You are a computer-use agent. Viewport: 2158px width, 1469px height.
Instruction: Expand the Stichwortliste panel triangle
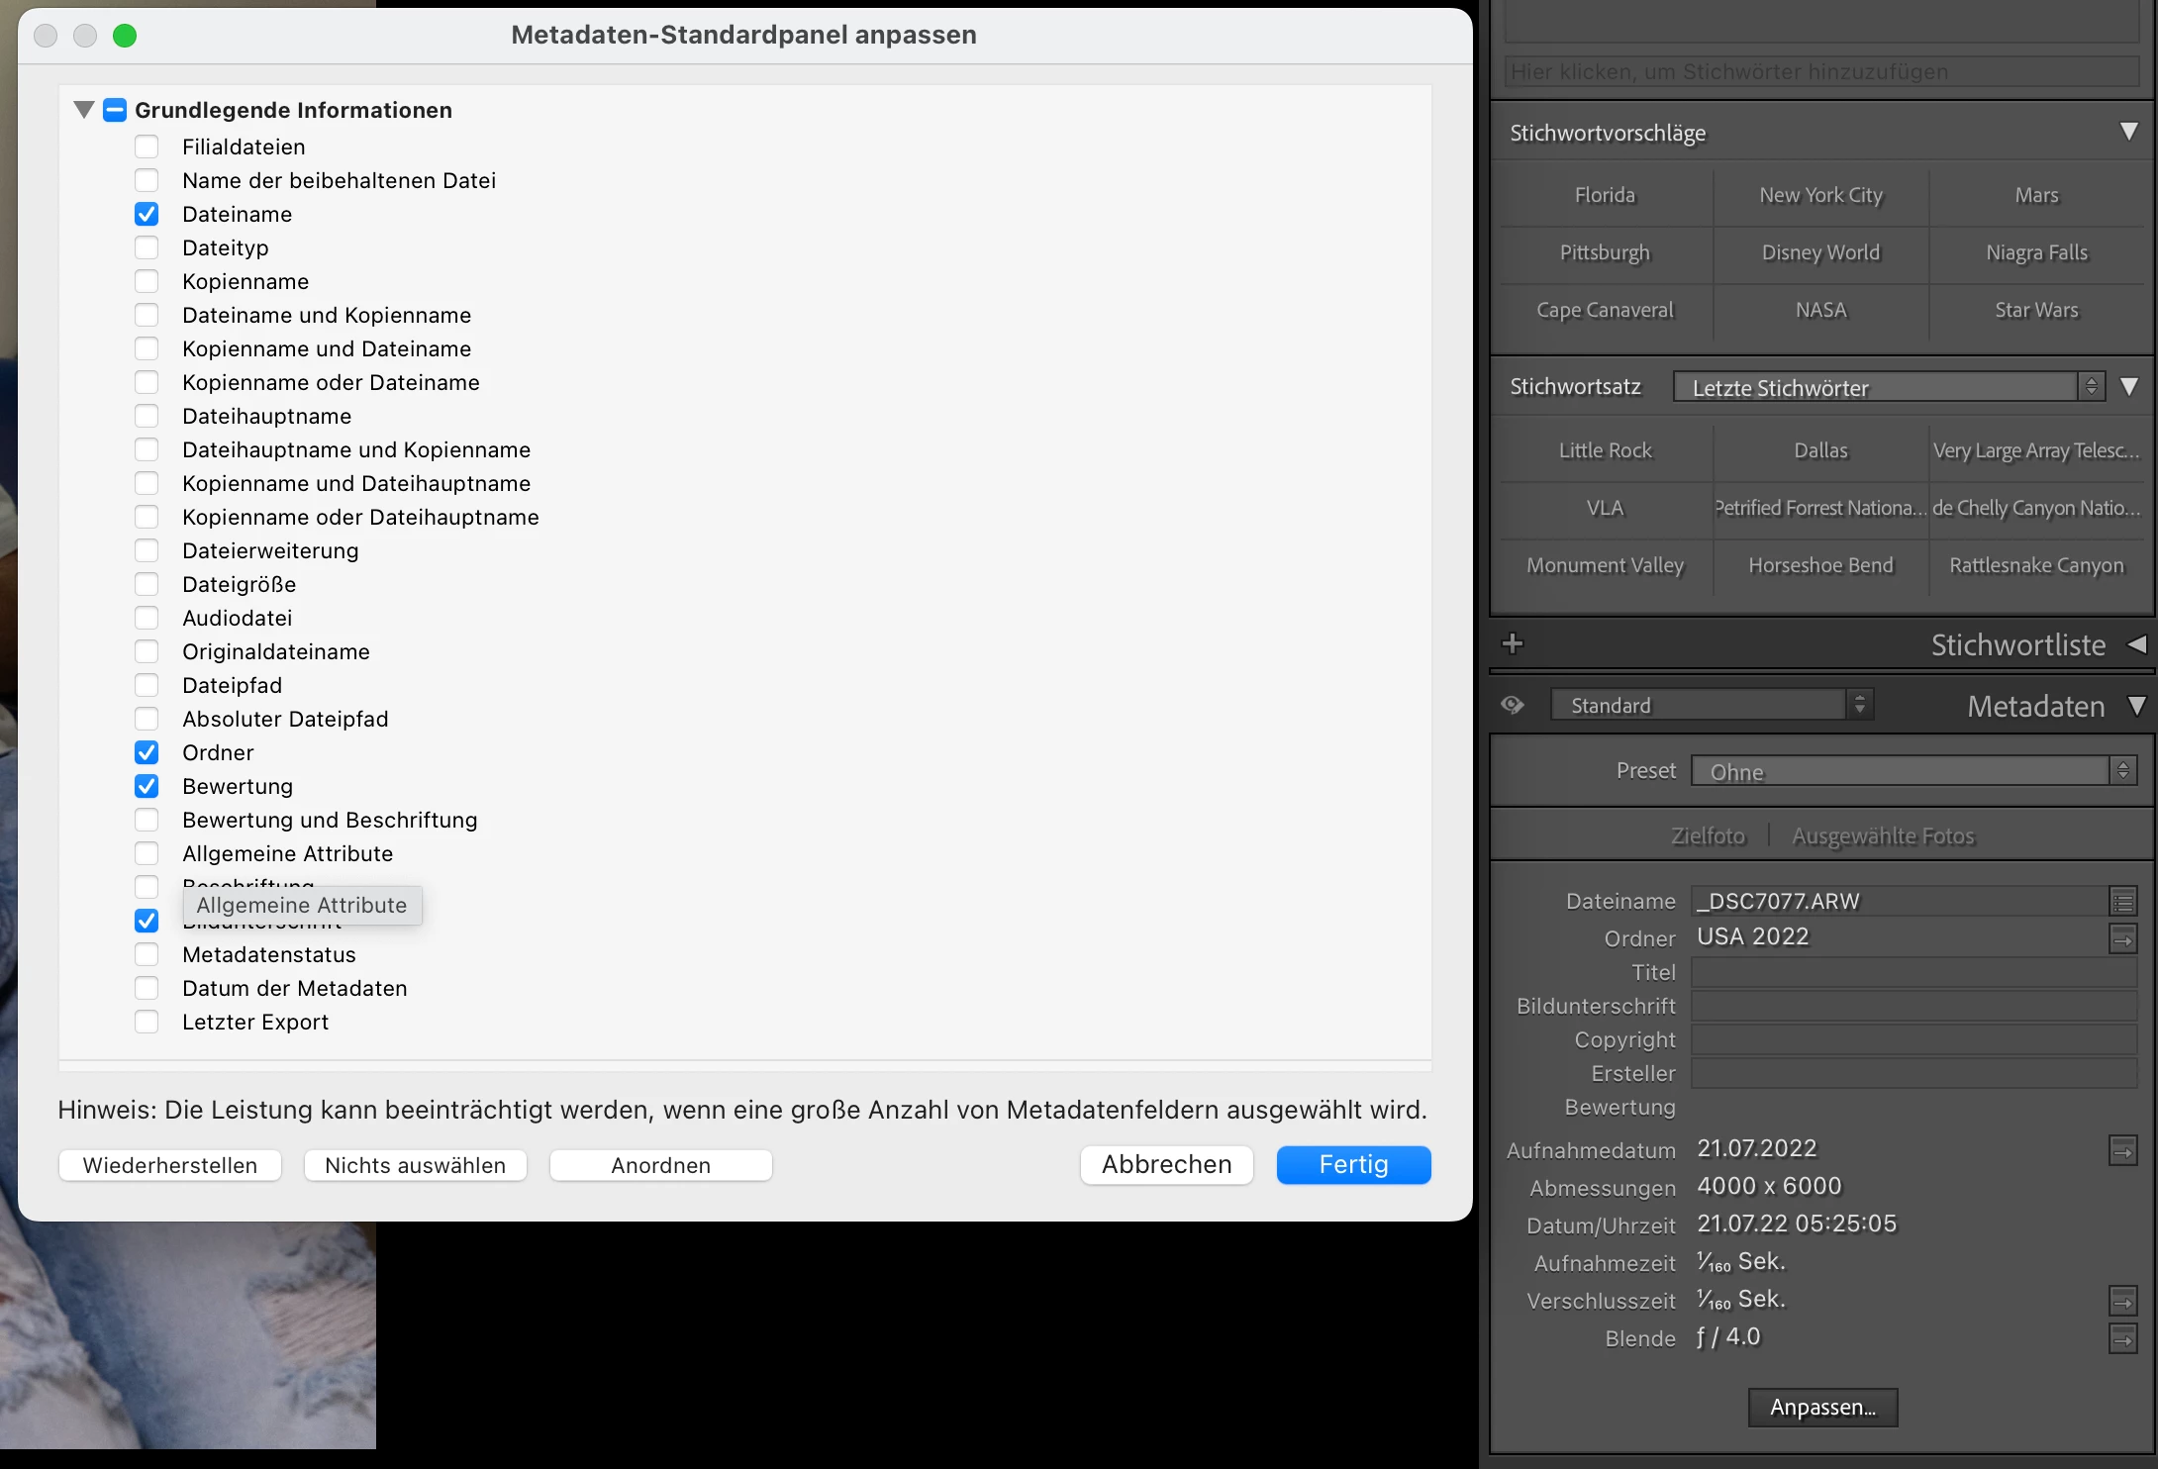coord(2136,644)
